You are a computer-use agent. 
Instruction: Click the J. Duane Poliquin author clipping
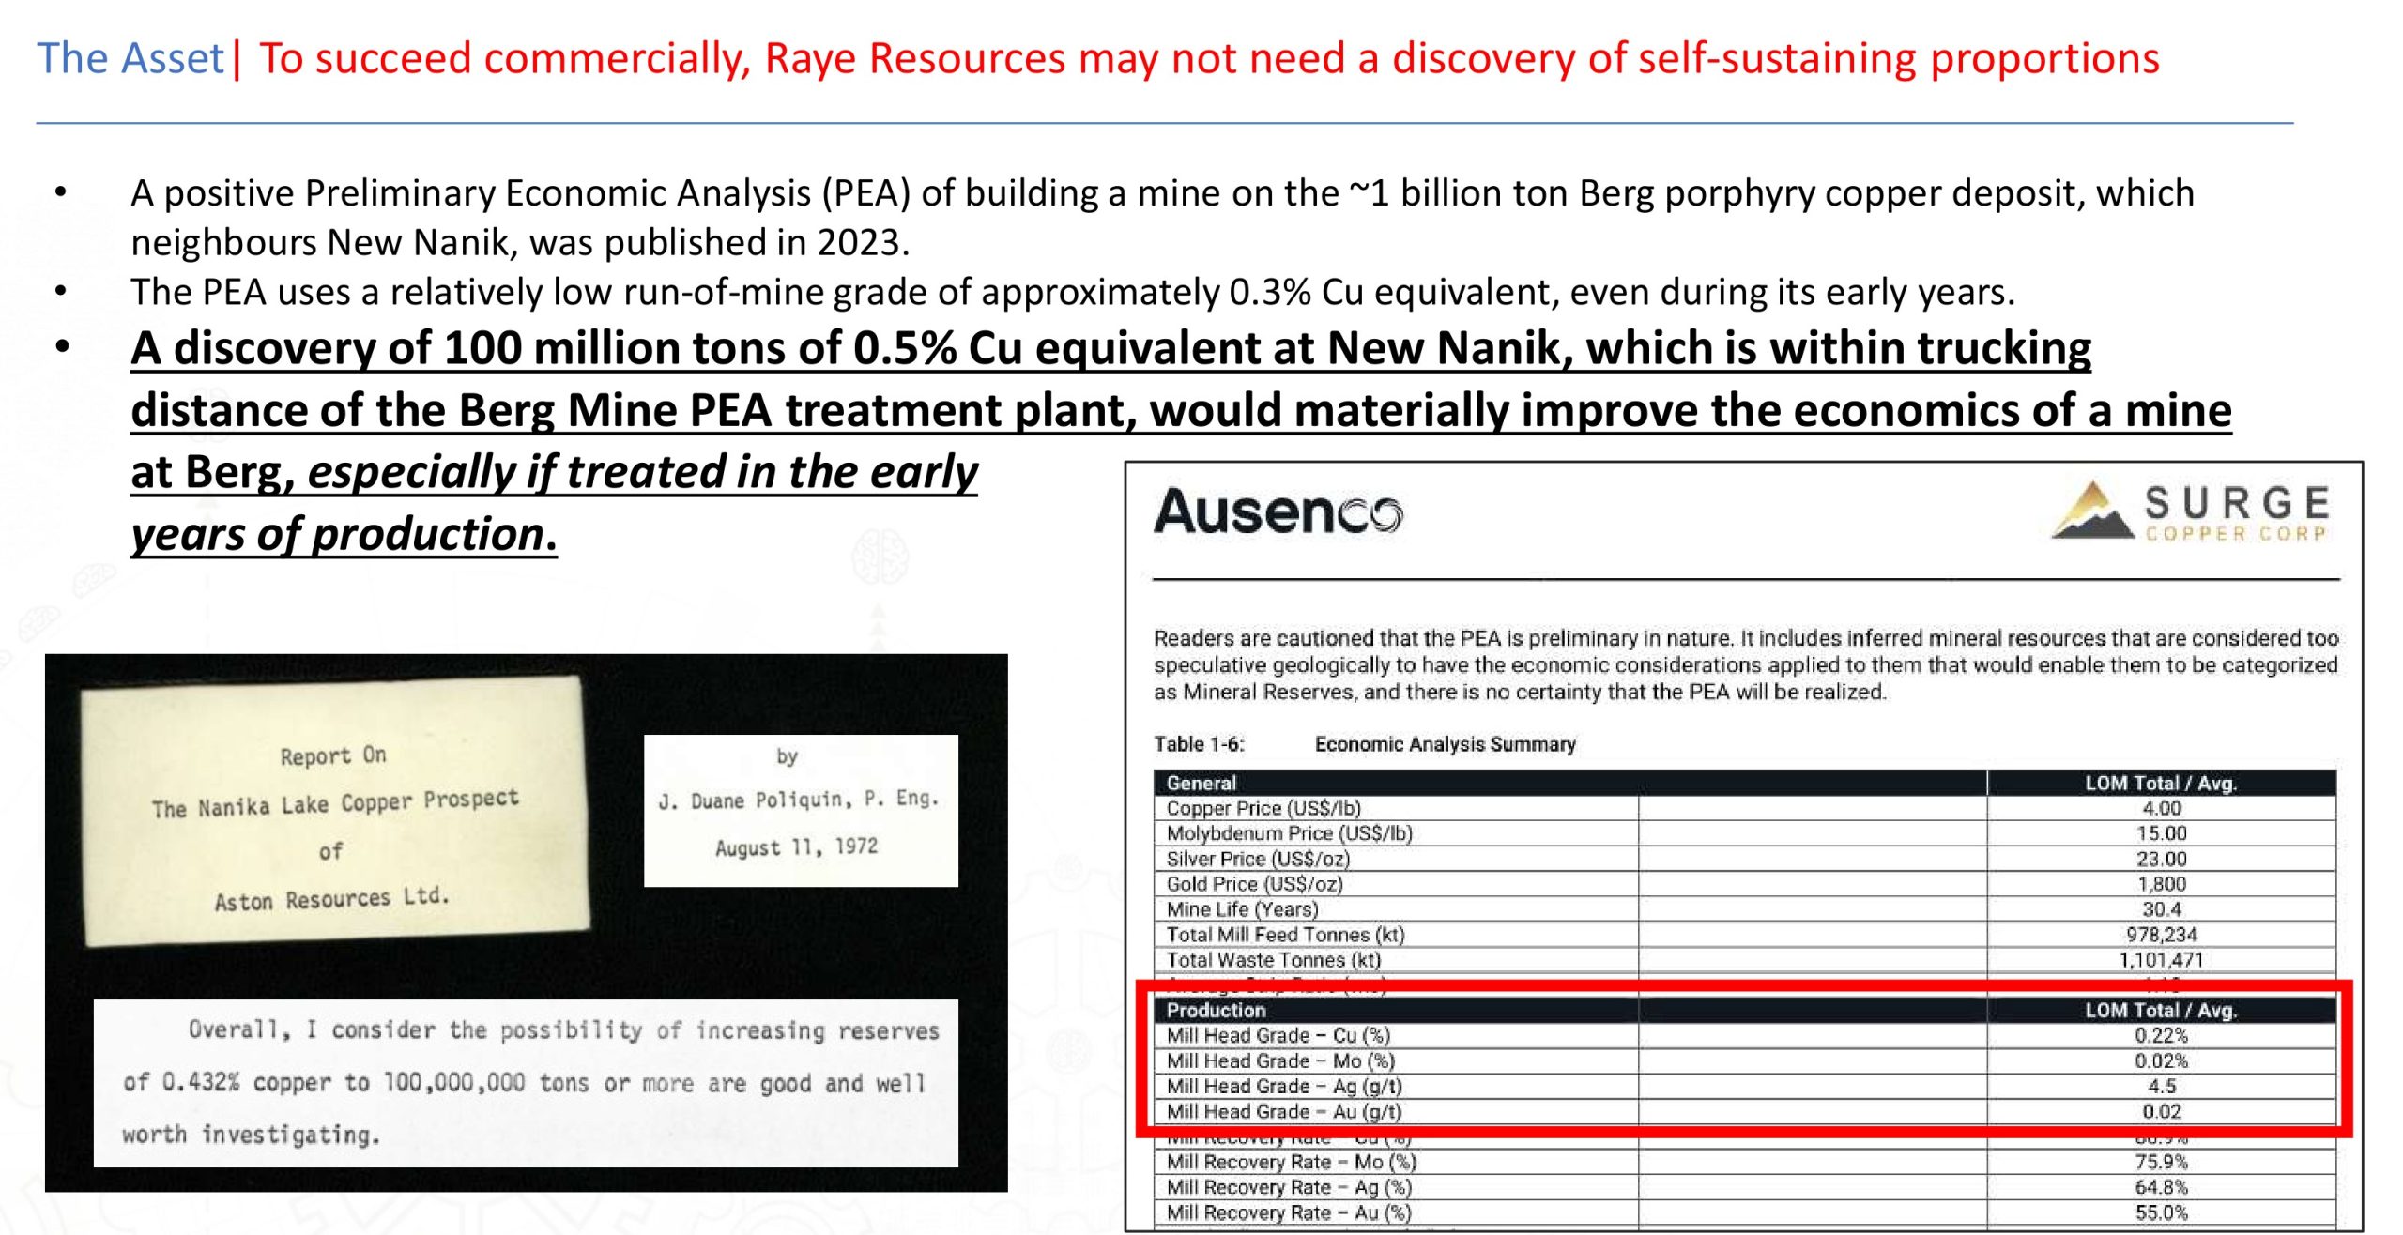pyautogui.click(x=801, y=811)
